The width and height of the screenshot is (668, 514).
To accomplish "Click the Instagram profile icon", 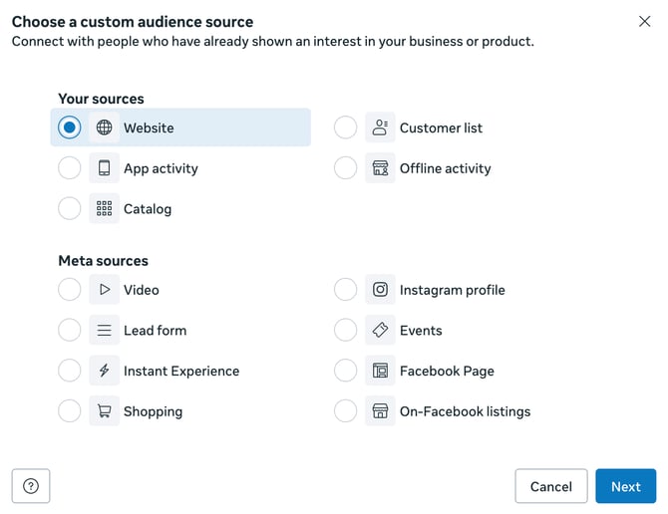I will click(380, 290).
